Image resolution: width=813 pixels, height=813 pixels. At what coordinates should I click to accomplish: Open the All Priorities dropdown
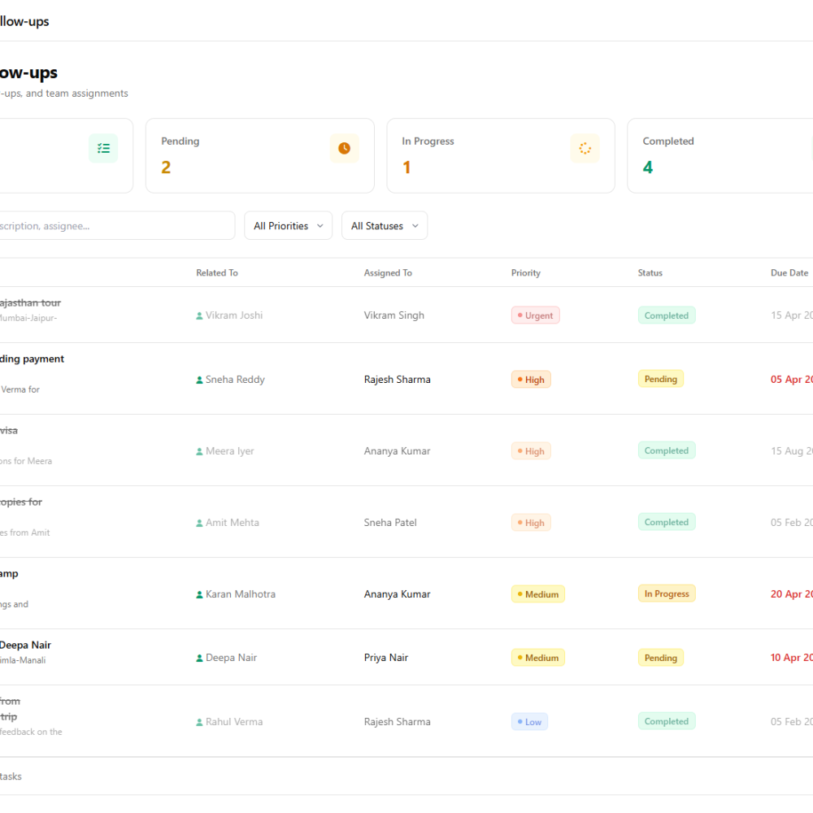[x=289, y=225]
